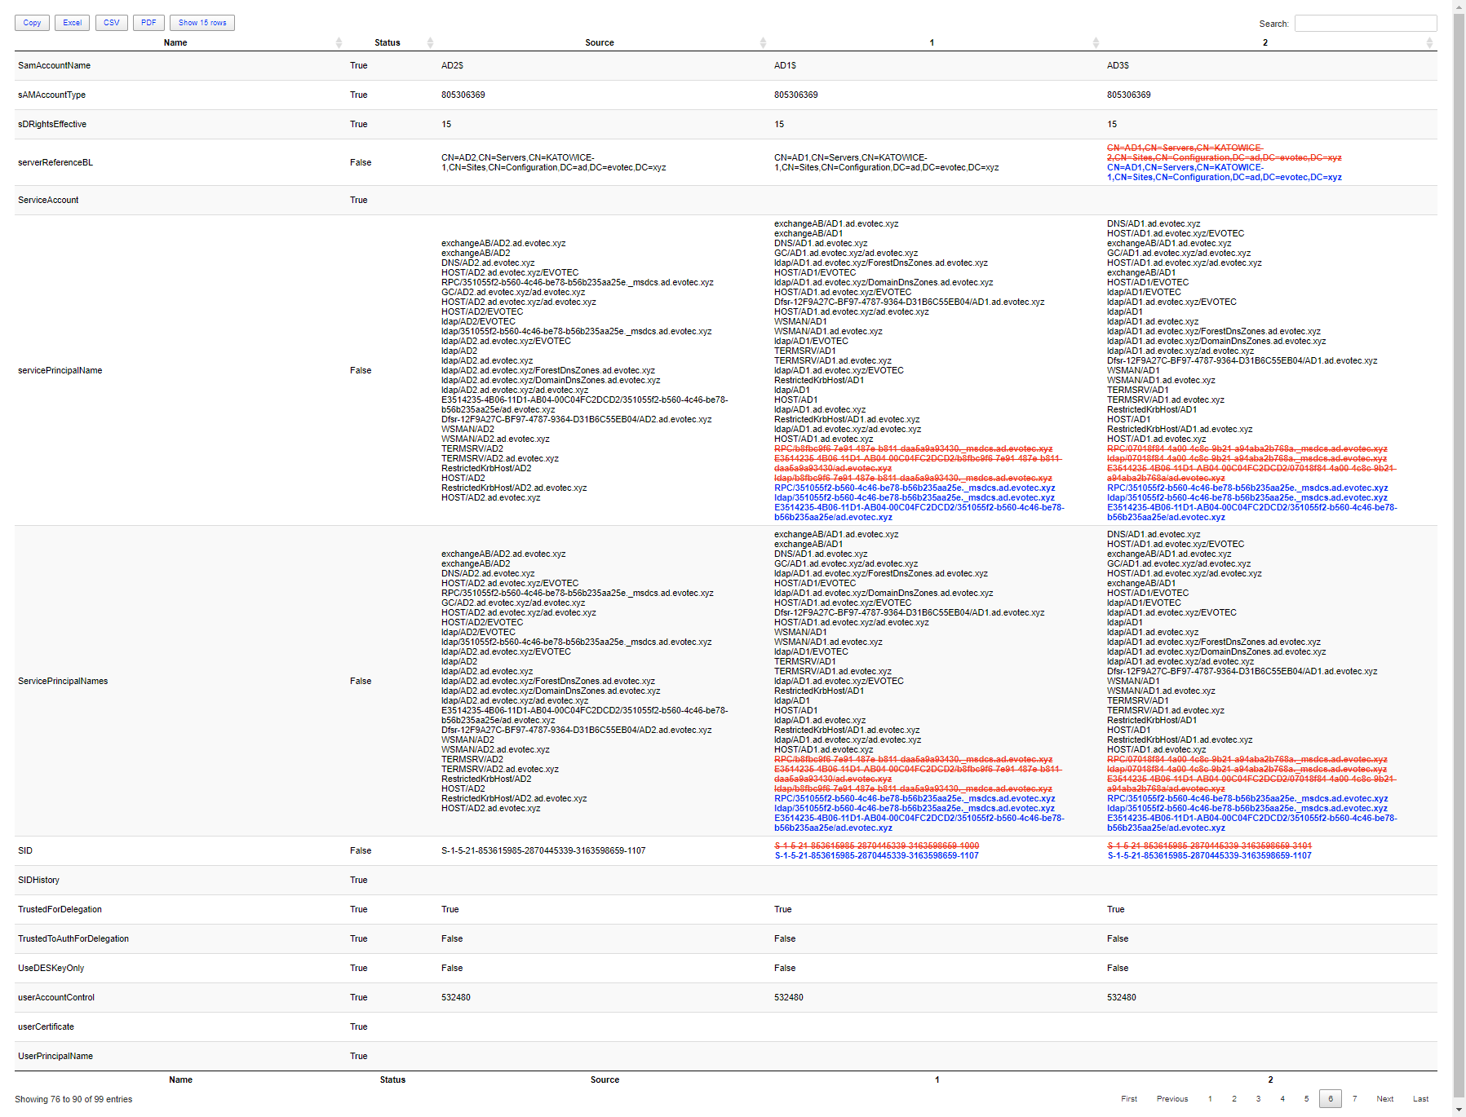1466x1117 pixels.
Task: Sort column 2 using its sort arrow
Action: tap(1429, 42)
